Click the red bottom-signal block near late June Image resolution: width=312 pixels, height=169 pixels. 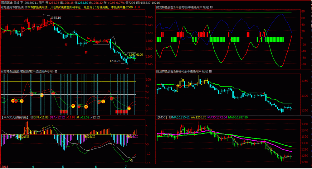[x=122, y=112]
